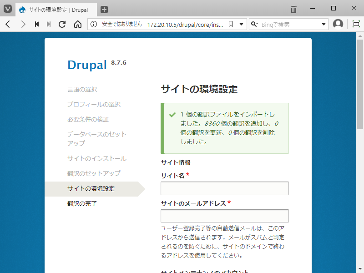The height and width of the screenshot is (273, 364).
Task: Click the サイトのメールアドレス input field
Action: (225, 216)
